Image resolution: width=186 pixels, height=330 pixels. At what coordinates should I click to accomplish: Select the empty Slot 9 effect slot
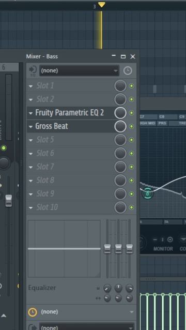pos(71,194)
